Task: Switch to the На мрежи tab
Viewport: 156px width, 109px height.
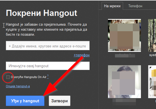Action: [x=112, y=6]
